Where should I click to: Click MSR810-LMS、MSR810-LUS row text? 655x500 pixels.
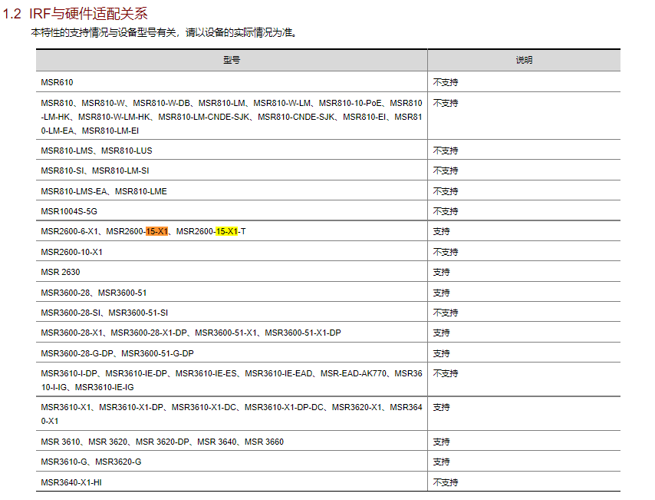click(97, 151)
